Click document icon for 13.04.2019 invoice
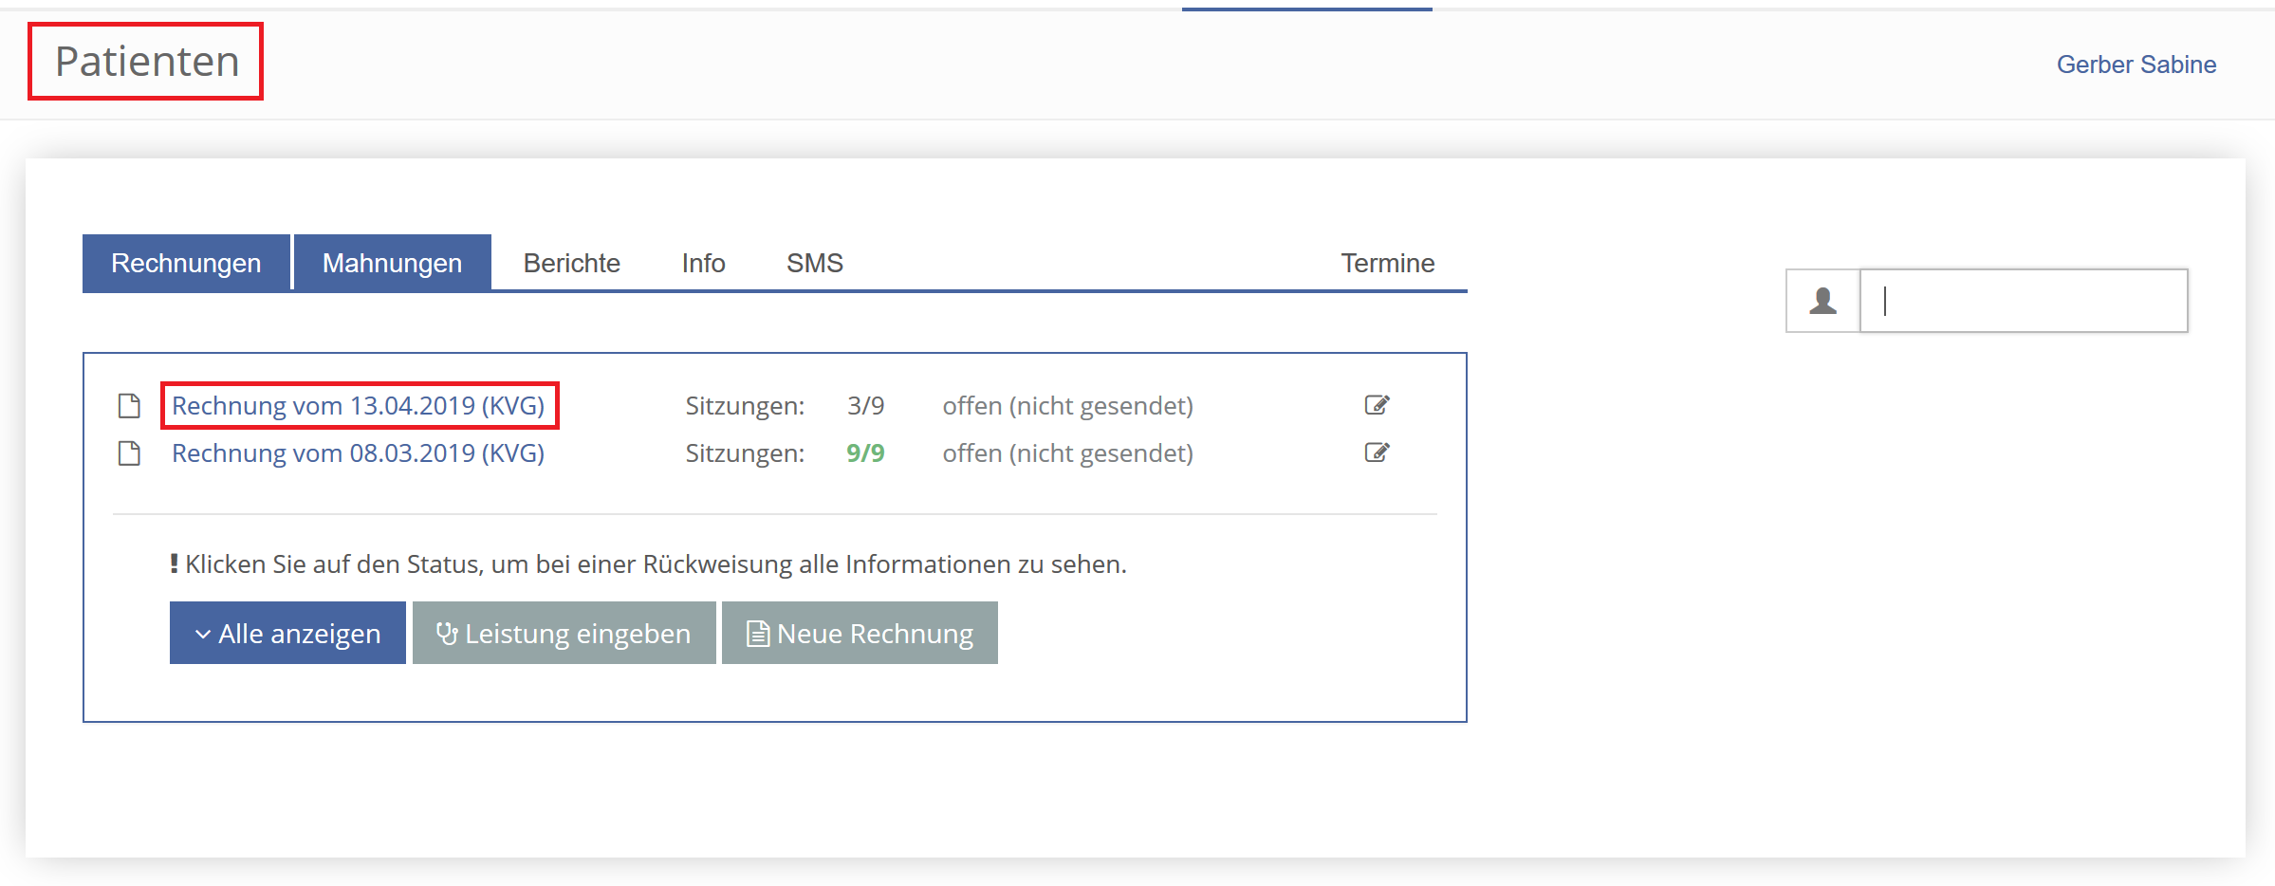The height and width of the screenshot is (886, 2275). [x=129, y=406]
